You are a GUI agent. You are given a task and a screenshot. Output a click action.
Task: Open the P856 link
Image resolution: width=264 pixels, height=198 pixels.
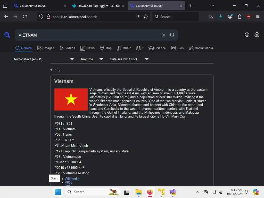coord(69,182)
